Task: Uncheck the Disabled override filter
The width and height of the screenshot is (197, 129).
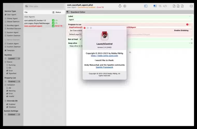Action: [x=7, y=107]
